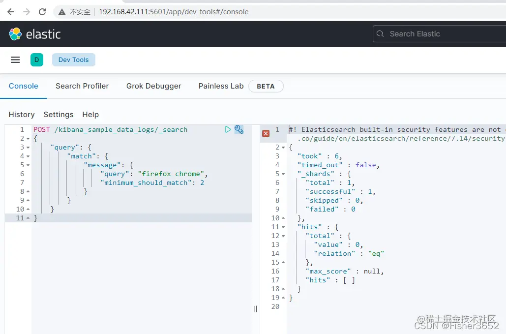Click the browser back arrow

11,12
